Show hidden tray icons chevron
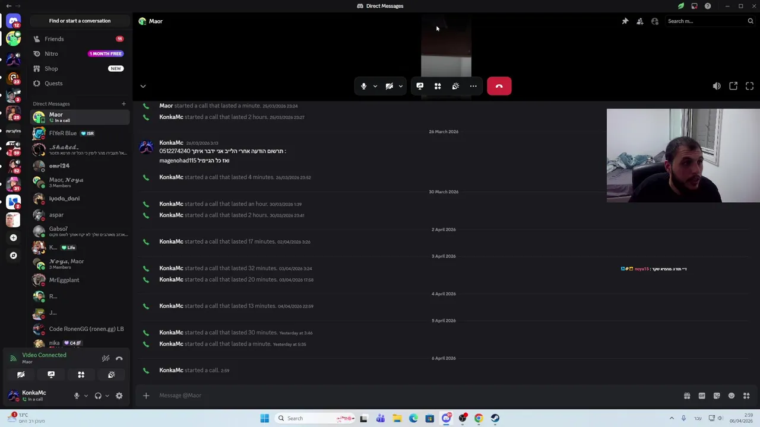This screenshot has width=760, height=427. click(x=672, y=418)
